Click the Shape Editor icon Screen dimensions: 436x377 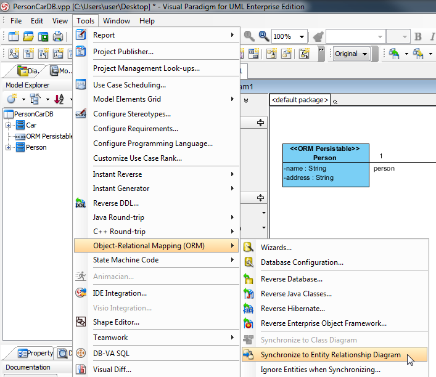(x=81, y=322)
